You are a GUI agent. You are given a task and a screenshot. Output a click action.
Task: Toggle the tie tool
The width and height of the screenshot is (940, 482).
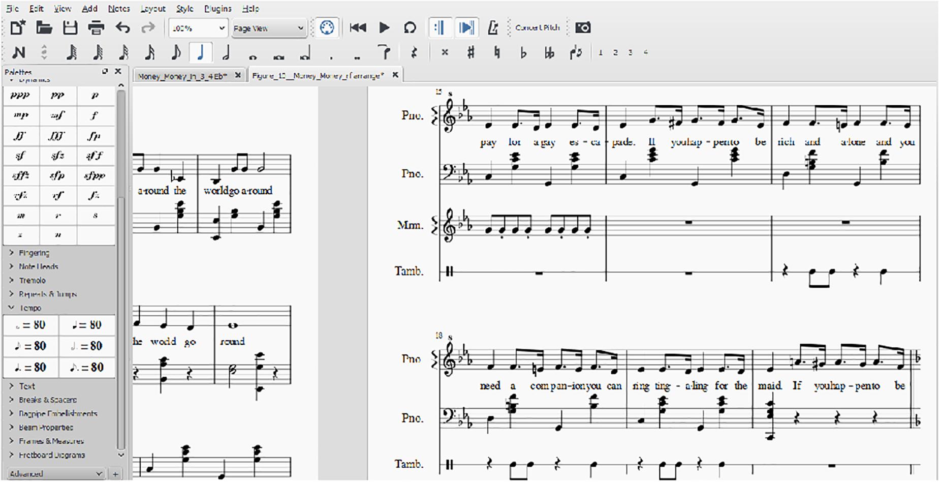pos(385,52)
